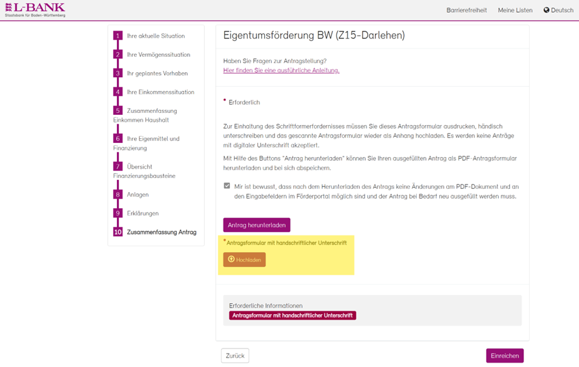Click the step 3 number badge
The image size is (579, 367).
[117, 73]
